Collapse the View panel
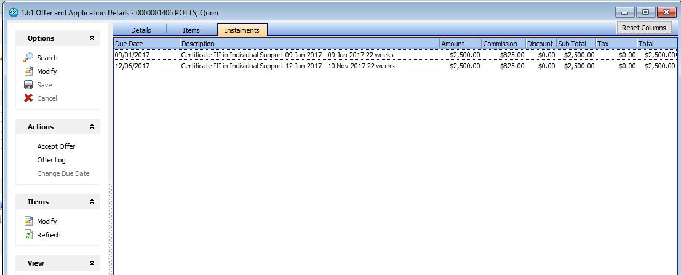The width and height of the screenshot is (681, 275). click(x=92, y=263)
